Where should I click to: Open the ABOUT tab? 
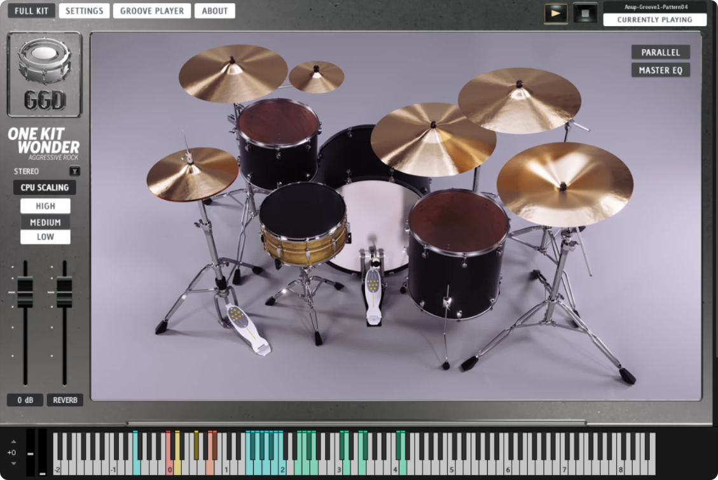(215, 11)
